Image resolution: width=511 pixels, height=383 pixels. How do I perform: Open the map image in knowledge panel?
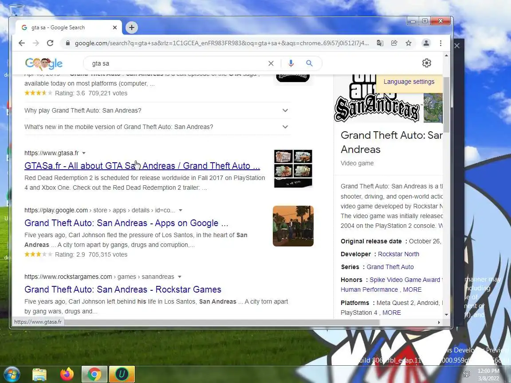click(x=433, y=108)
